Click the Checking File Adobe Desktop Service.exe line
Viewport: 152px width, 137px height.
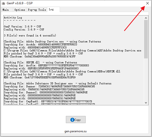[52, 41]
